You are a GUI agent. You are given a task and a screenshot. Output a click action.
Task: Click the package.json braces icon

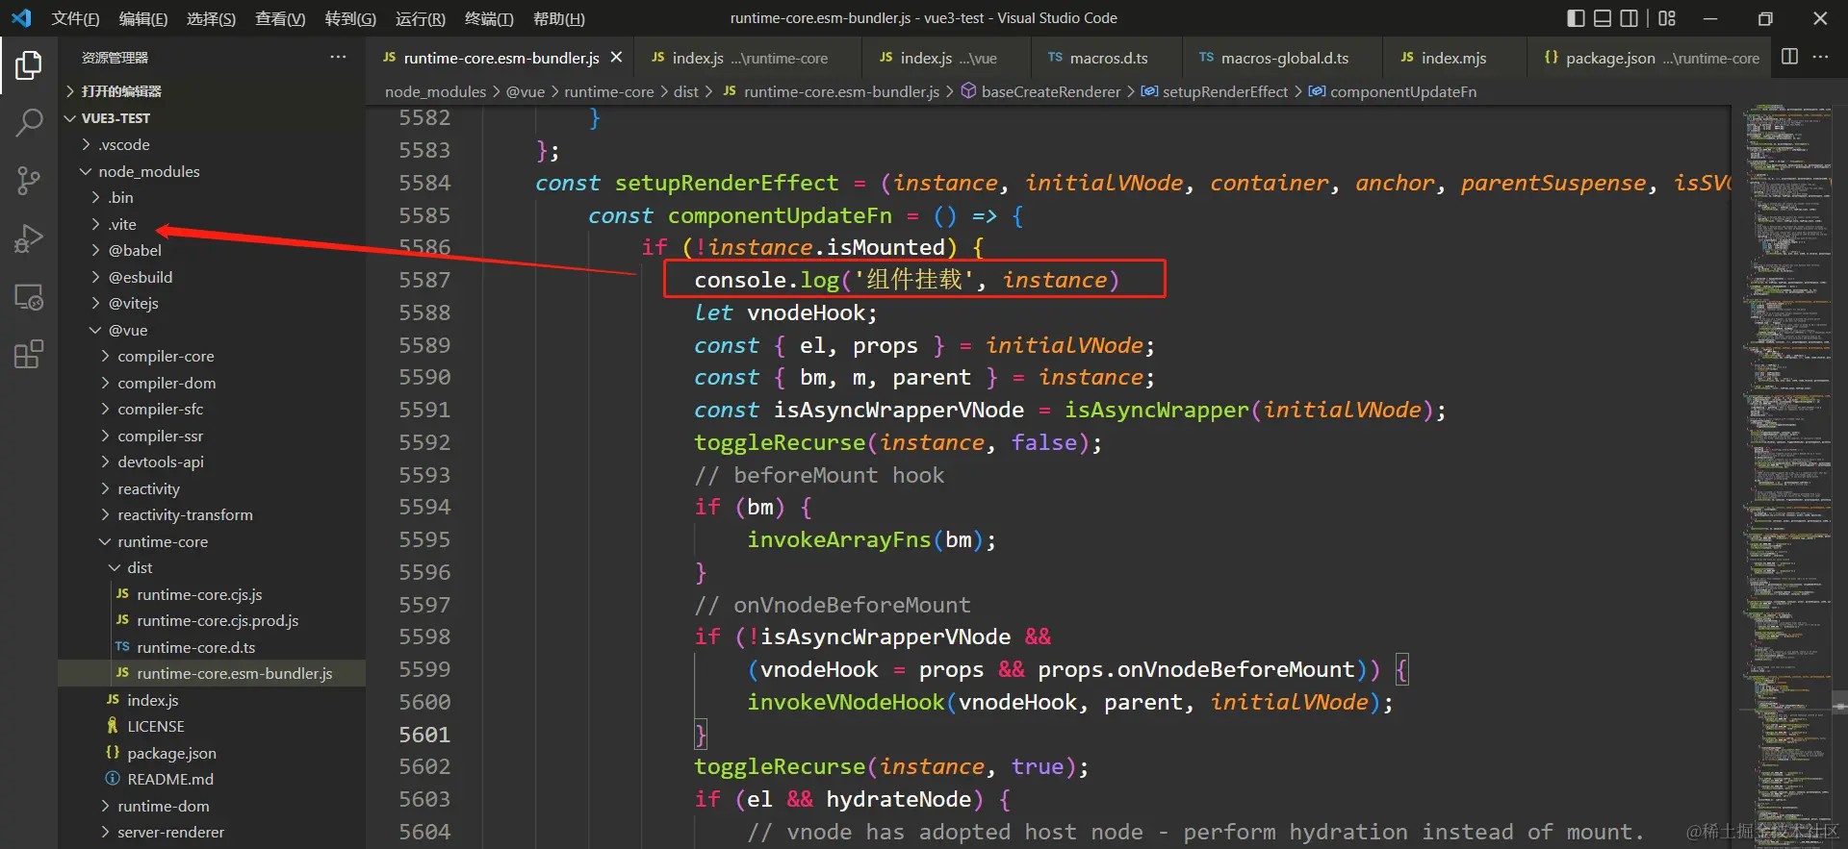click(x=113, y=753)
